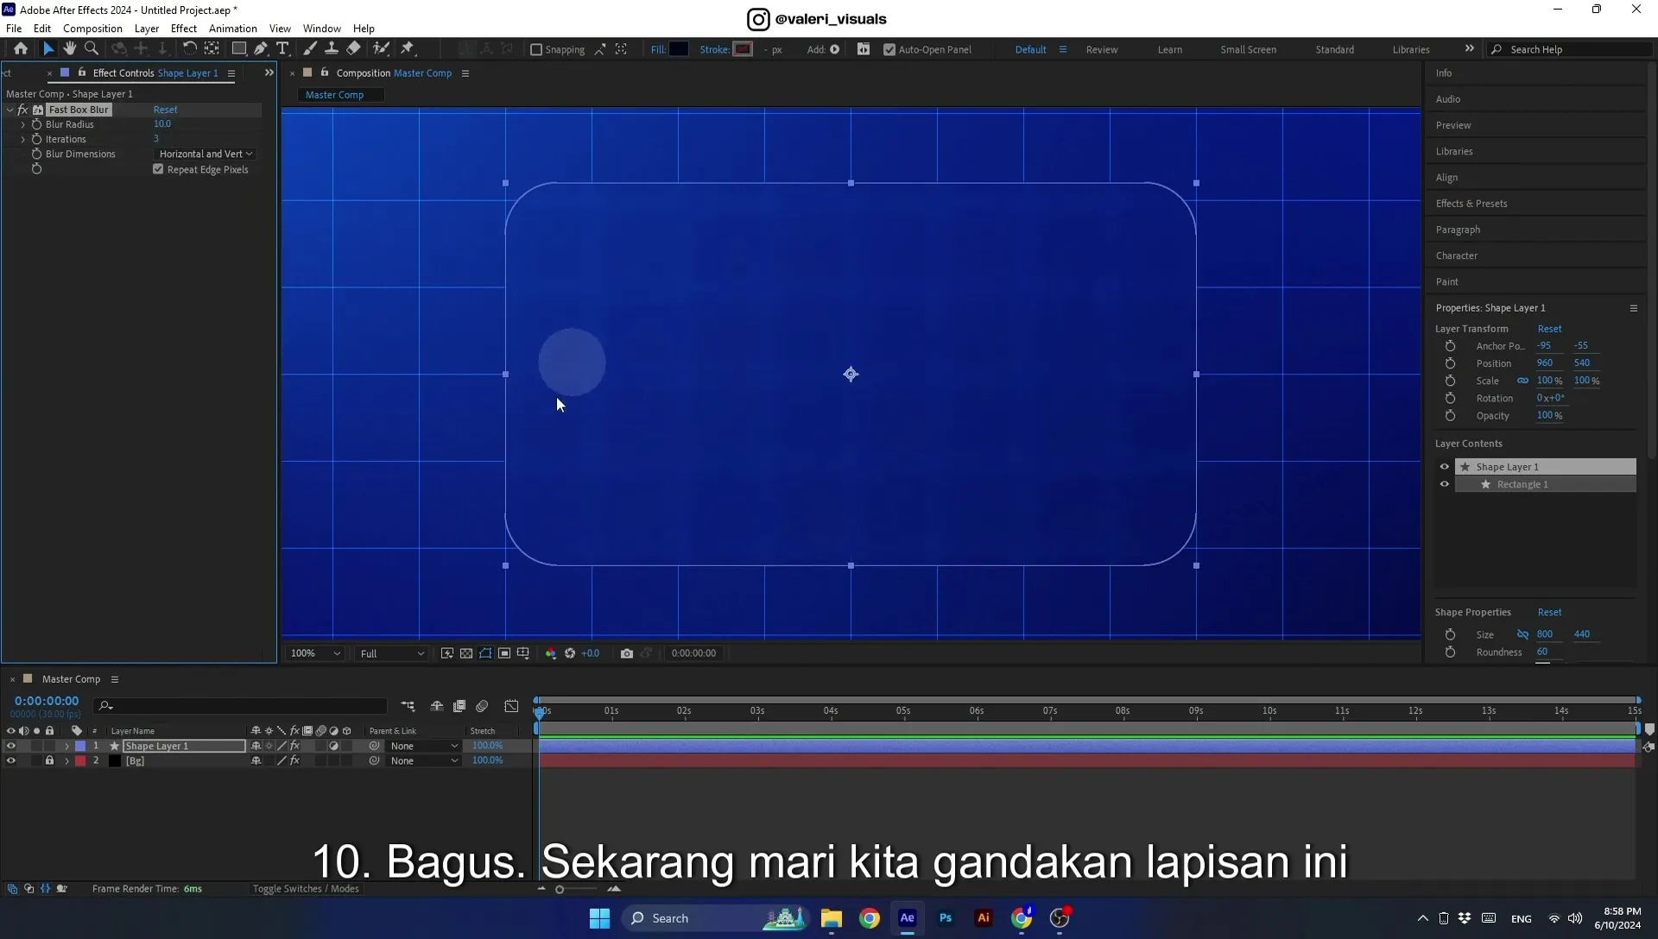Screen dimensions: 1658x939
Task: Expand Blur Radius property
Action: tap(23, 124)
